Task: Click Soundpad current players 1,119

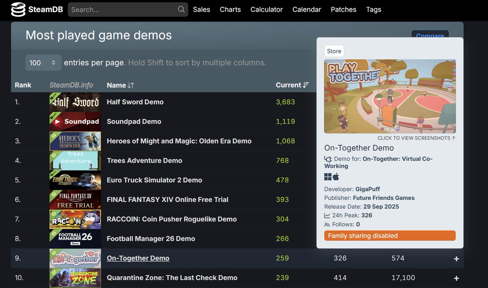Action: point(285,122)
